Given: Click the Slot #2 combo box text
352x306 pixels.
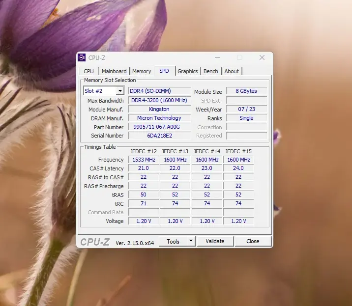Looking at the screenshot, I should (100, 91).
